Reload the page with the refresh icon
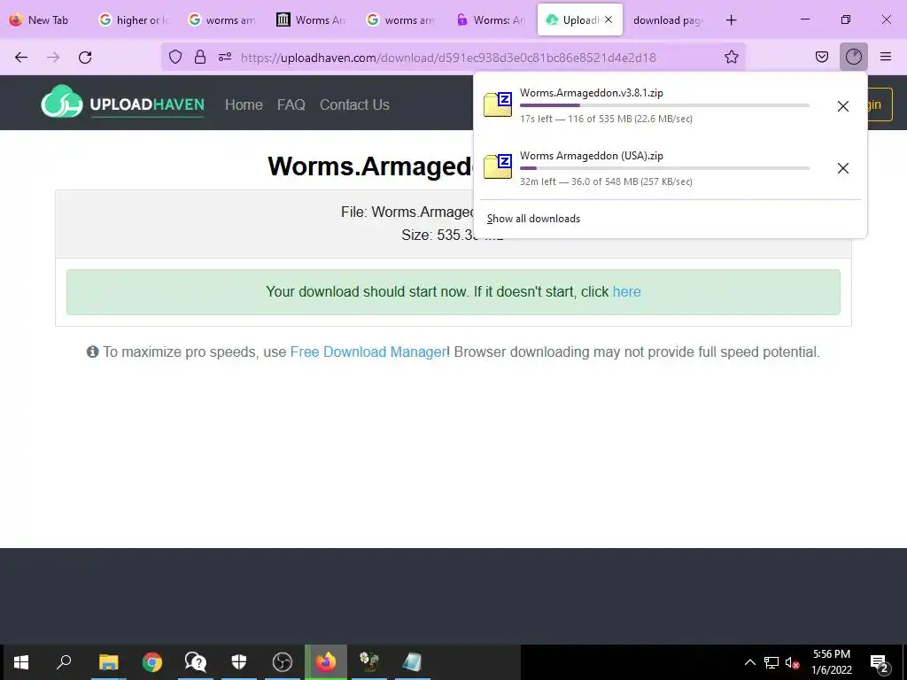907x680 pixels. 85,58
